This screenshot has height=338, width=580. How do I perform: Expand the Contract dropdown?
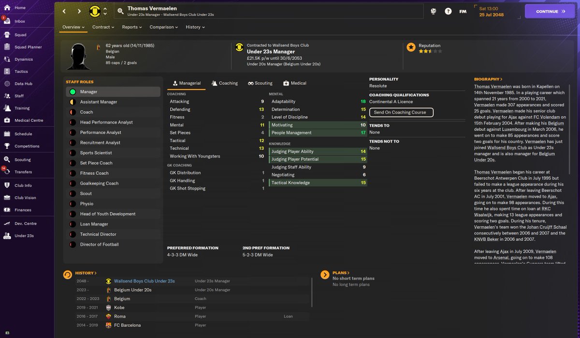(103, 27)
